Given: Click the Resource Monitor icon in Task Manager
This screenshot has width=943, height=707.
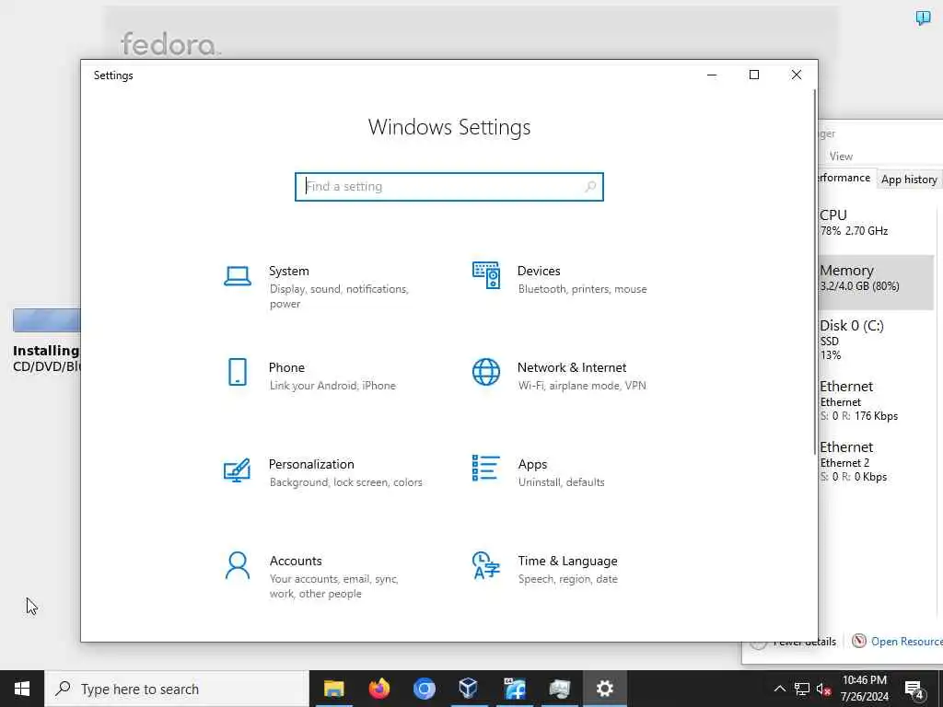Looking at the screenshot, I should pos(859,641).
